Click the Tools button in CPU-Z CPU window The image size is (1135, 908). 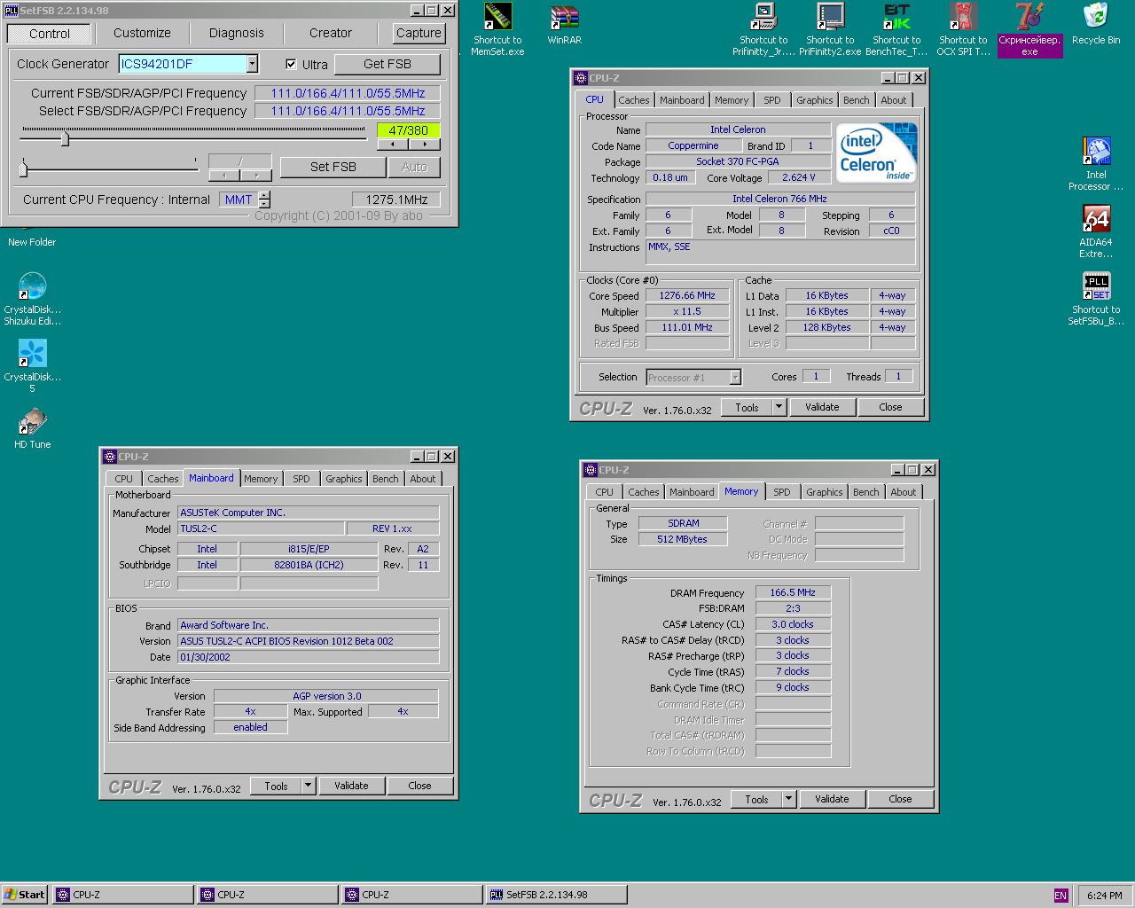[x=747, y=407]
